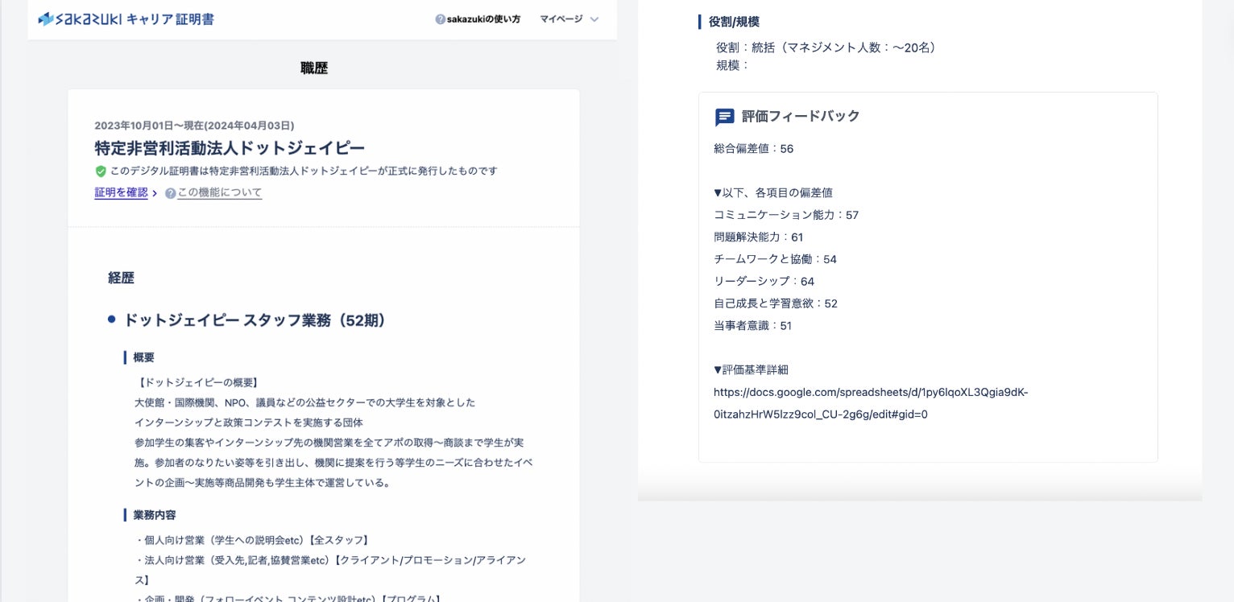Viewport: 1234px width, 602px height.
Task: Click the チームワークと協働：54 score
Action: click(776, 259)
